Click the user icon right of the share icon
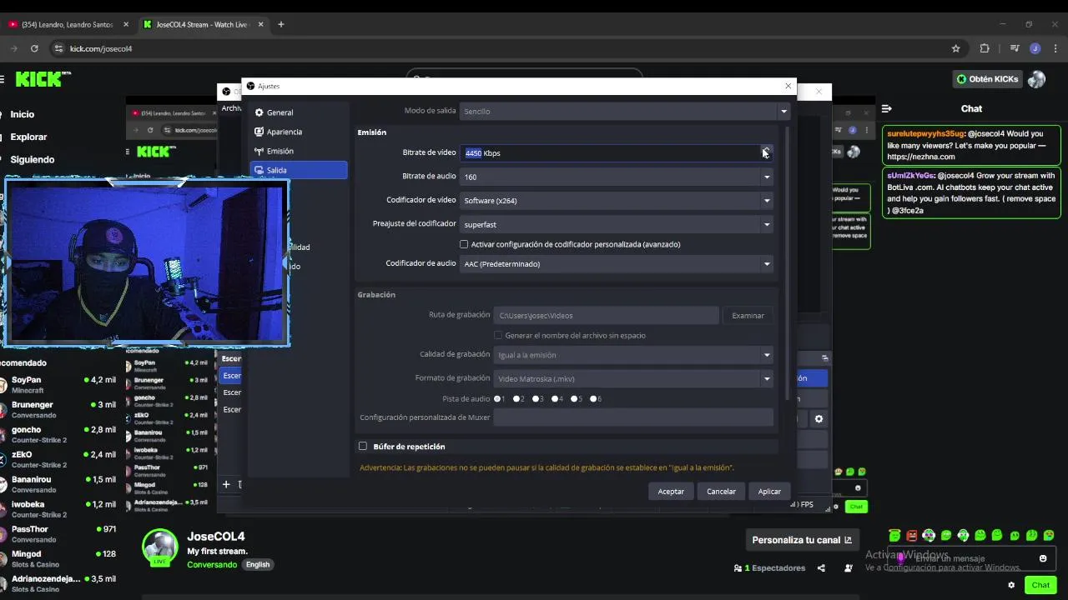Viewport: 1068px width, 600px height. (849, 568)
